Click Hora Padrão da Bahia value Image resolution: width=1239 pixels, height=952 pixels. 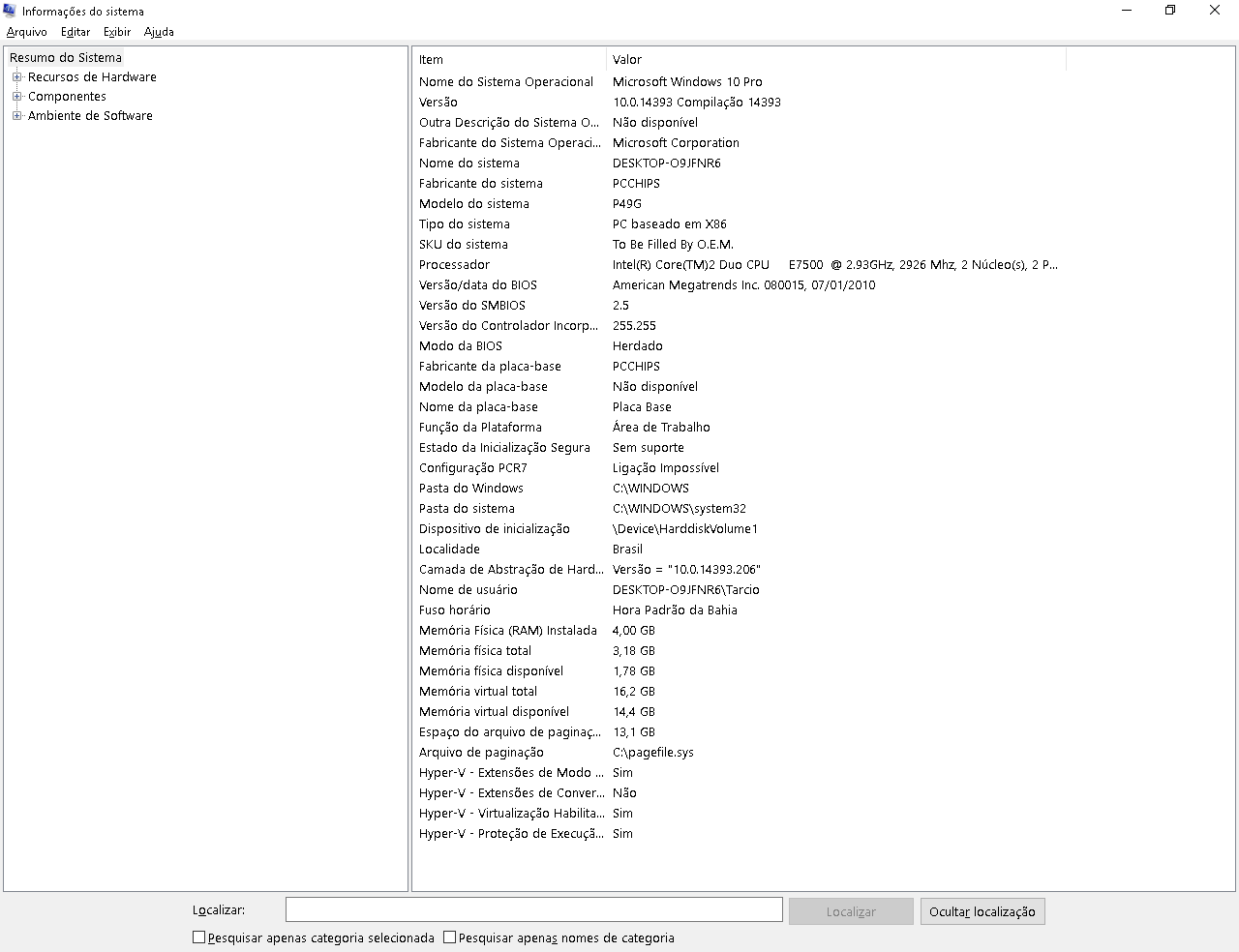coord(675,610)
